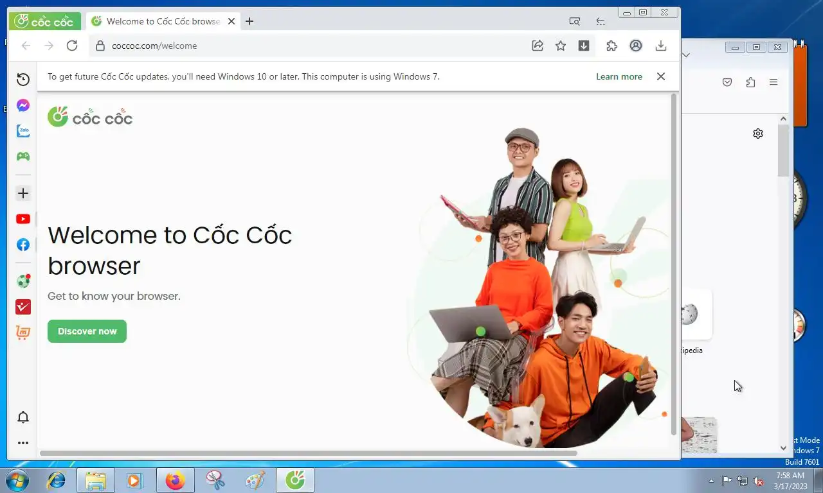
Task: Open Messenger from the sidebar
Action: tap(23, 105)
